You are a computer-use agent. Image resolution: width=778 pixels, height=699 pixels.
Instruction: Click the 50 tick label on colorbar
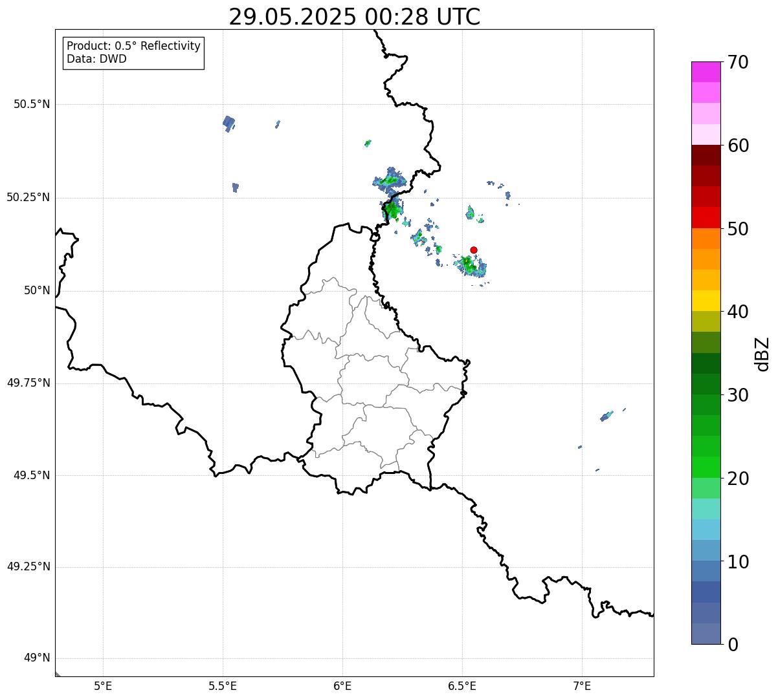[x=738, y=229]
